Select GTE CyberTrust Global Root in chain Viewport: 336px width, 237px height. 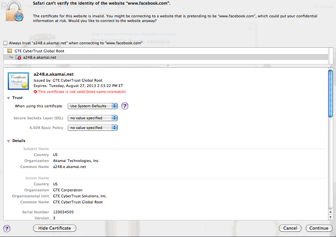pos(166,51)
